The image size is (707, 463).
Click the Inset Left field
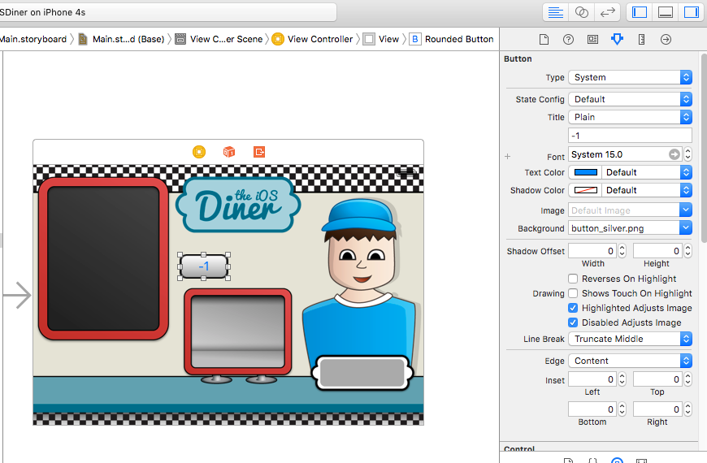(592, 379)
